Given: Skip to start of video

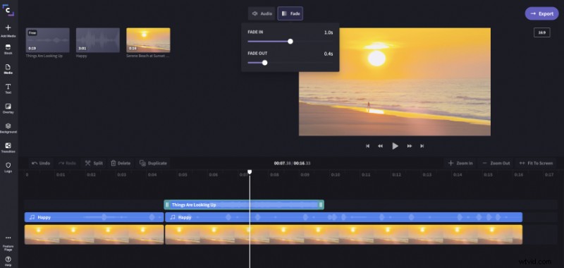Looking at the screenshot, I should tap(367, 146).
